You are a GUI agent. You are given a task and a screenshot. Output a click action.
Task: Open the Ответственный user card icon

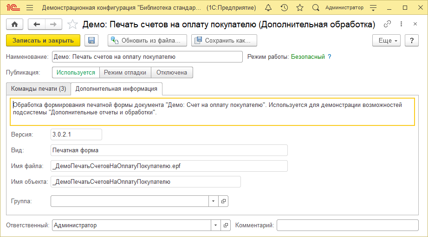(x=226, y=225)
